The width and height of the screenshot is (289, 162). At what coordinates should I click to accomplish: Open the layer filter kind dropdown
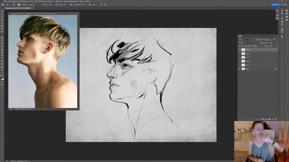pos(246,40)
